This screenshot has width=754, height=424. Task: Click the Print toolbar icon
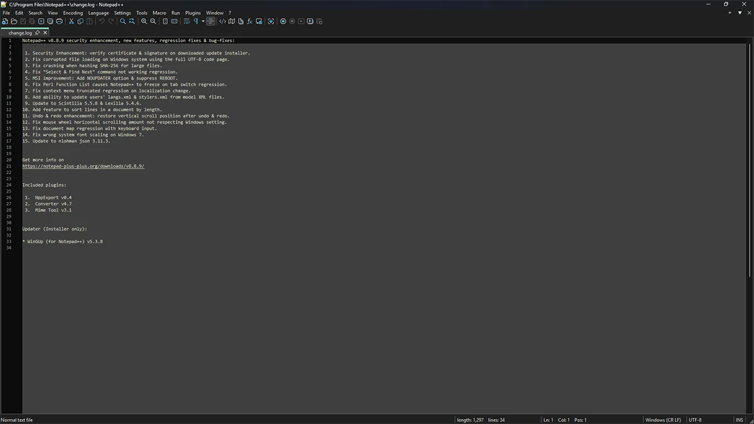tap(59, 21)
